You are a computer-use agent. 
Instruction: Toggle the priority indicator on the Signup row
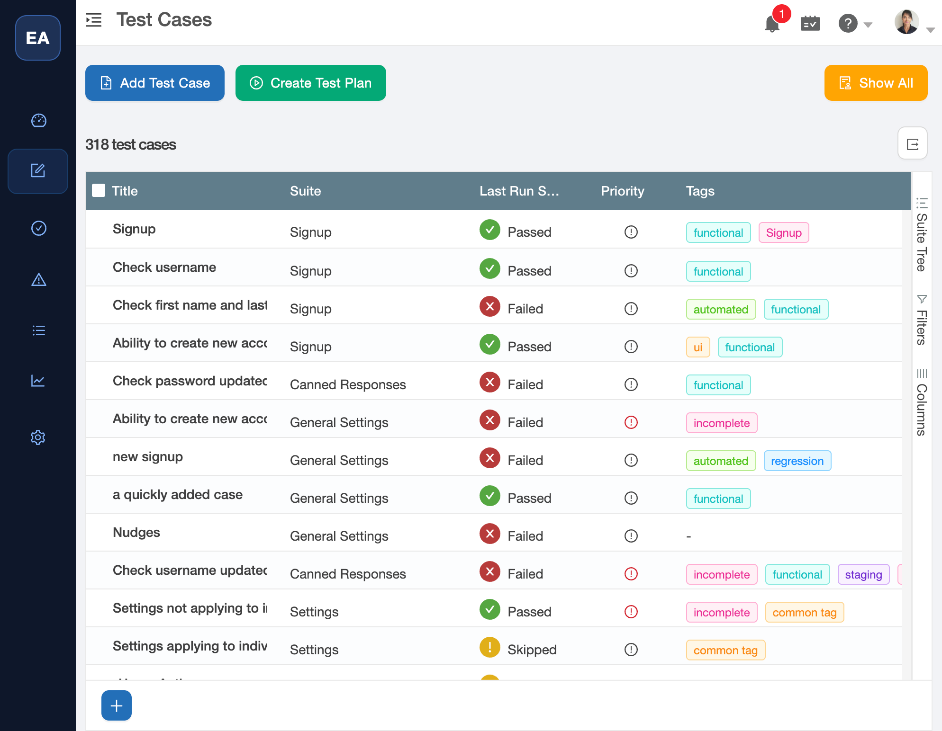[631, 232]
